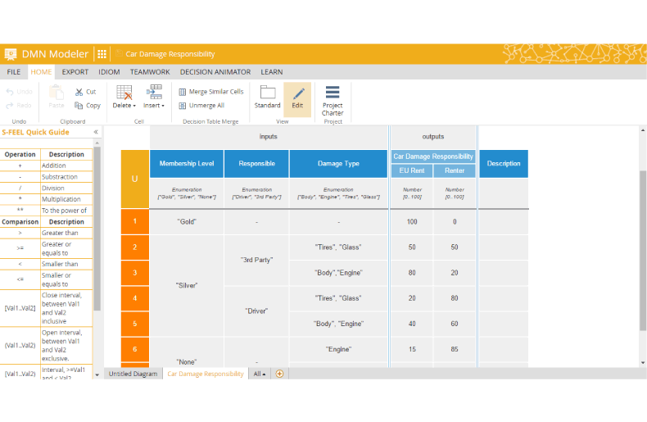Select the Membership Level column header
Image resolution: width=647 pixels, height=422 pixels.
click(x=186, y=164)
